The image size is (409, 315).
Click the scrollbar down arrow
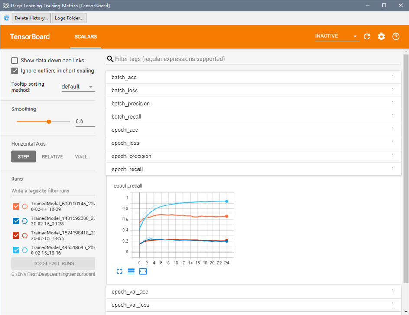[406, 312]
